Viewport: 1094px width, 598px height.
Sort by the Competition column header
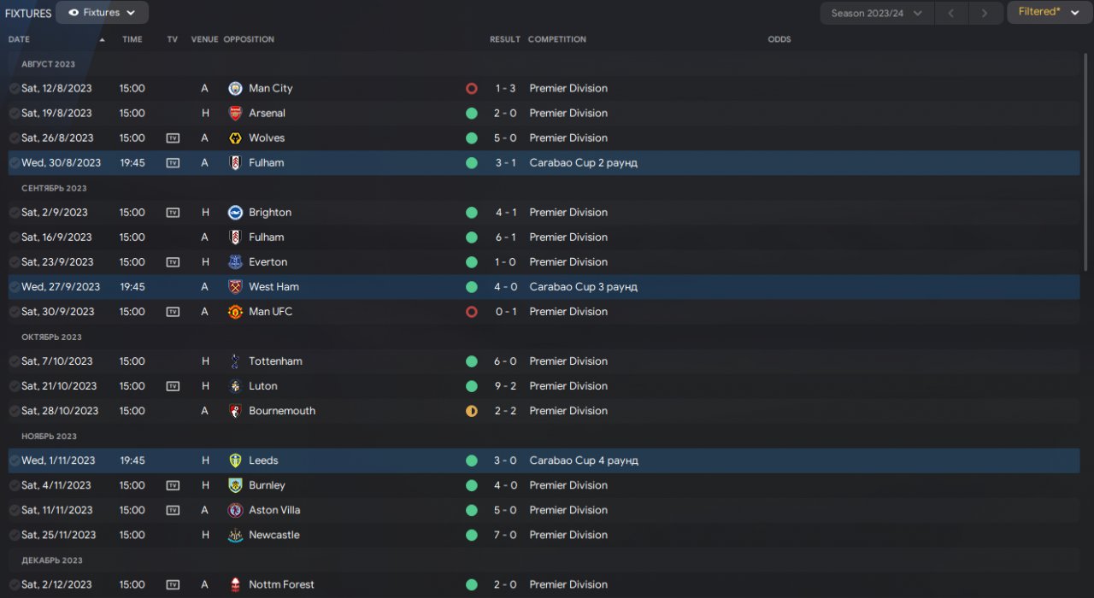pos(556,39)
